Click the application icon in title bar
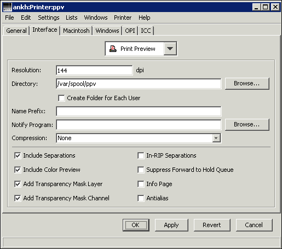This screenshot has width=282, height=249. 8,7
